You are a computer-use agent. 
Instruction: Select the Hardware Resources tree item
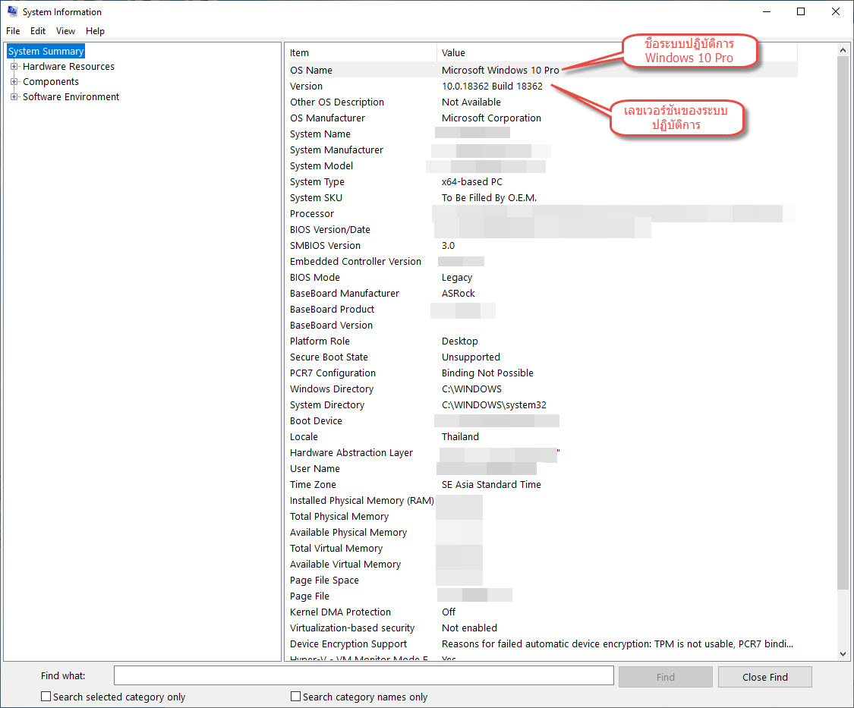coord(68,67)
